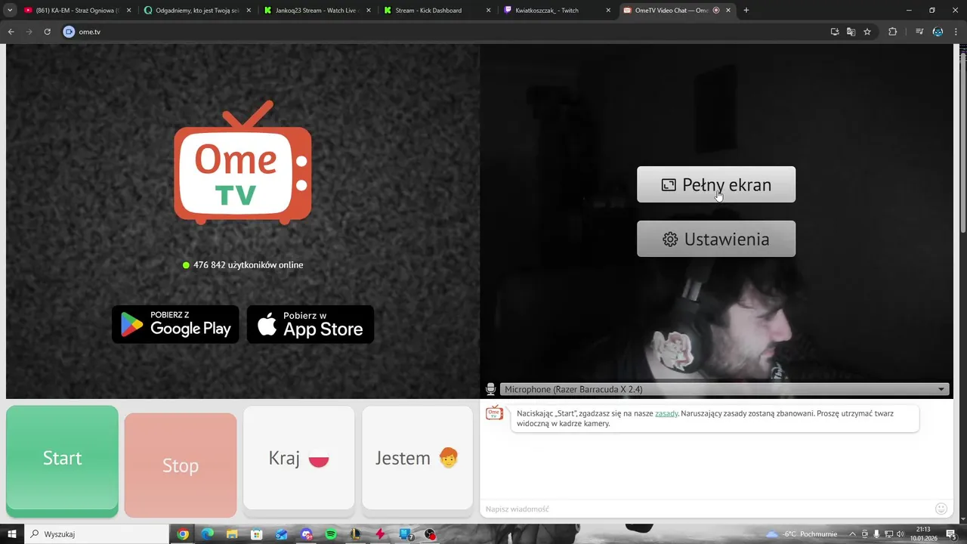The width and height of the screenshot is (967, 544).
Task: Open the volume control tray icon
Action: coord(901,534)
